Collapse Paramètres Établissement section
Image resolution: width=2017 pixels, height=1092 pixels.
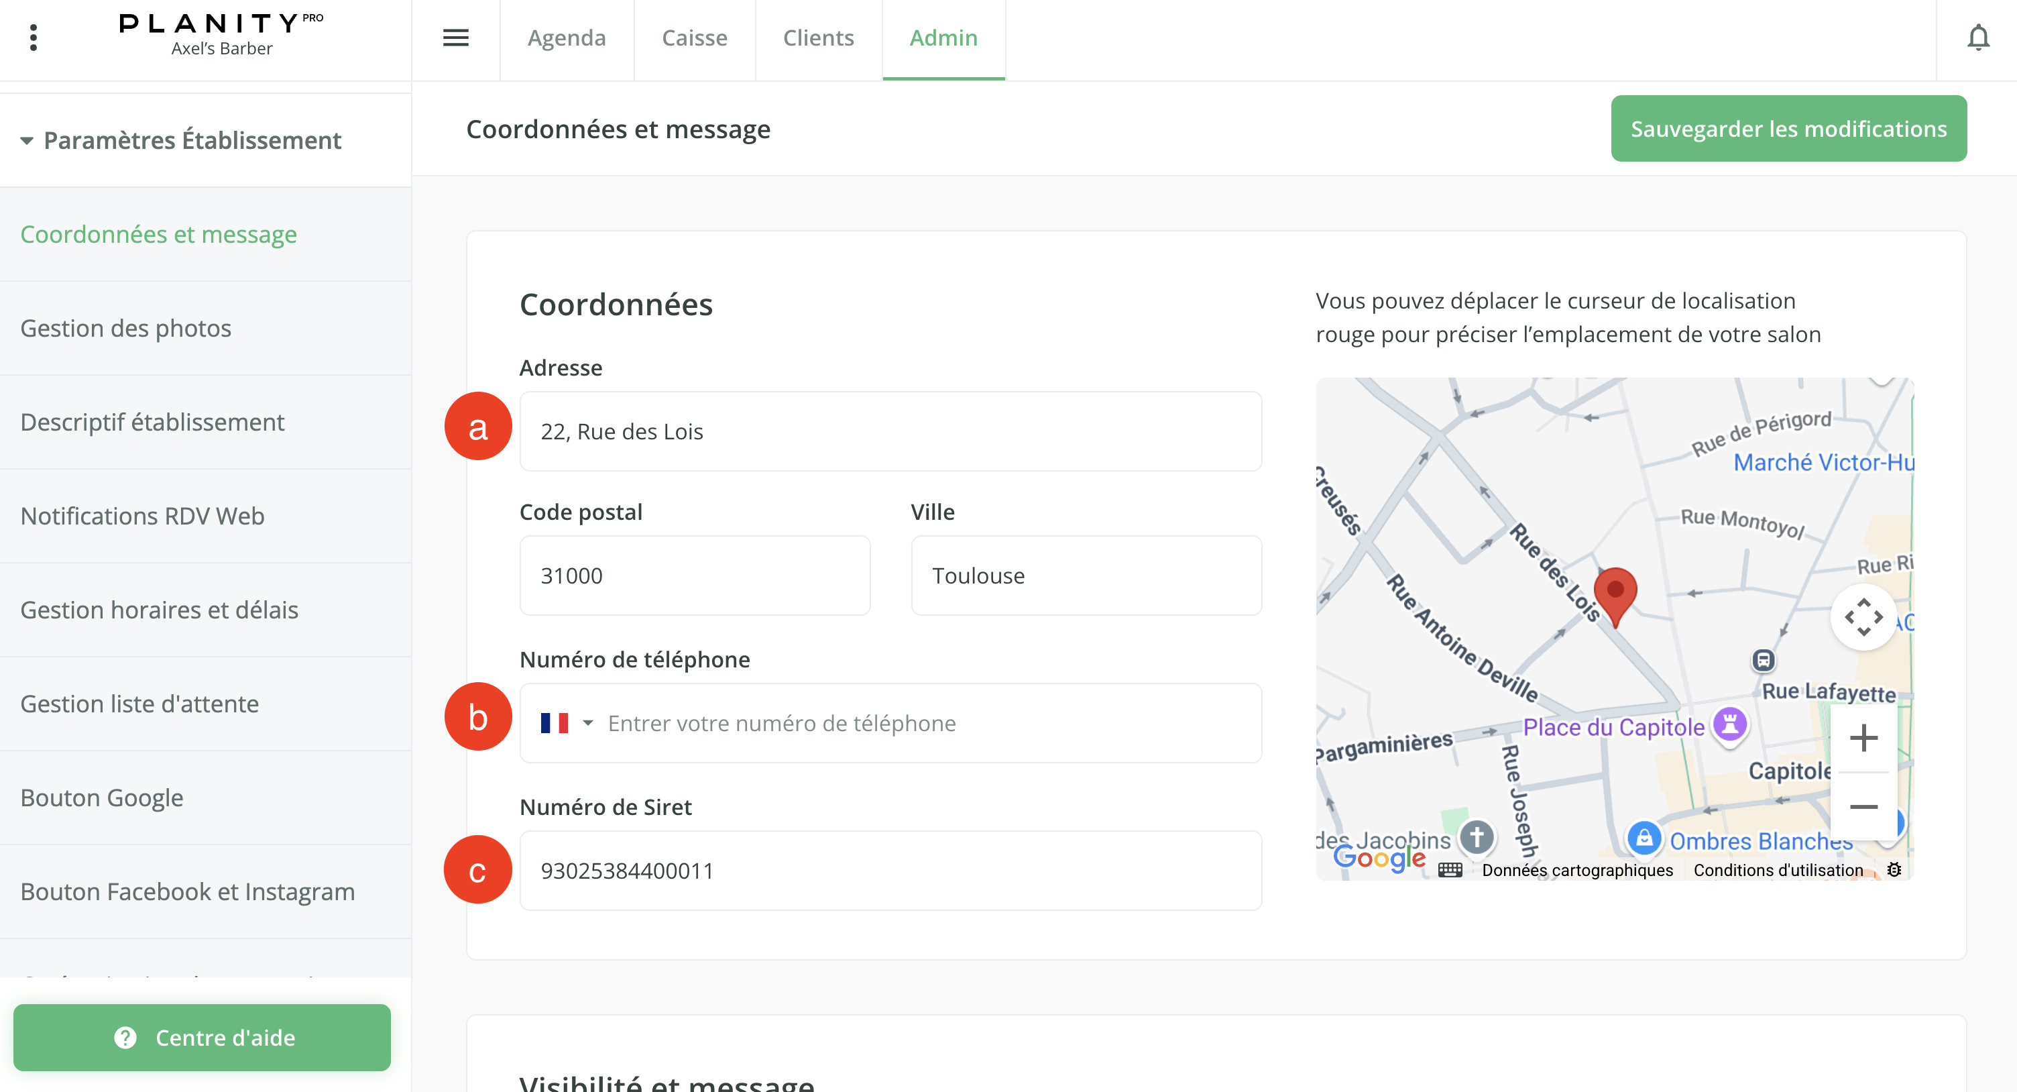pyautogui.click(x=180, y=140)
